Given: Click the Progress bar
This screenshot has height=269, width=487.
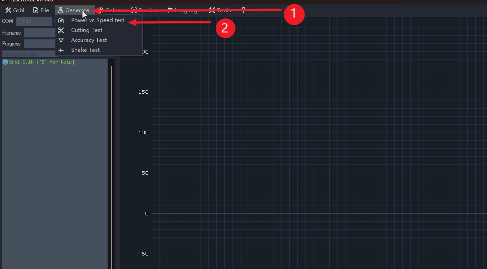Looking at the screenshot, I should click(x=39, y=44).
